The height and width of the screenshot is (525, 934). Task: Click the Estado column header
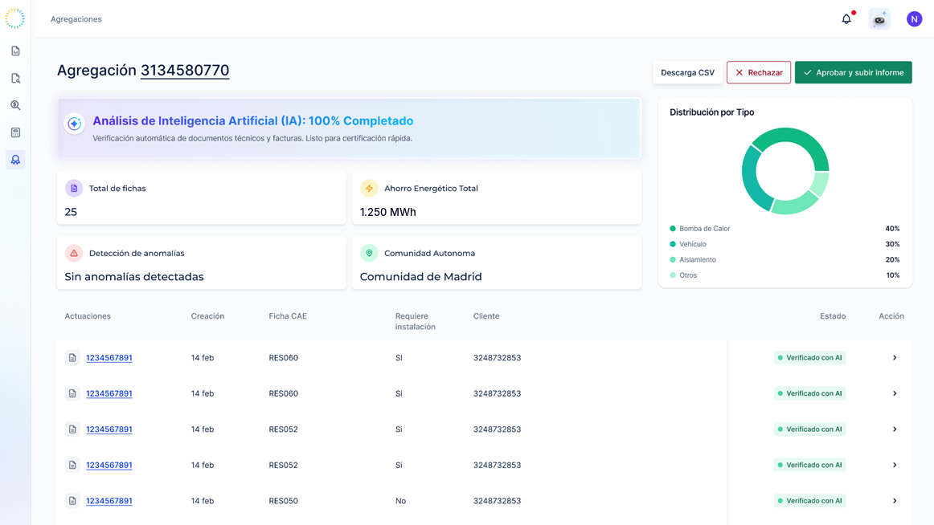[x=833, y=316]
